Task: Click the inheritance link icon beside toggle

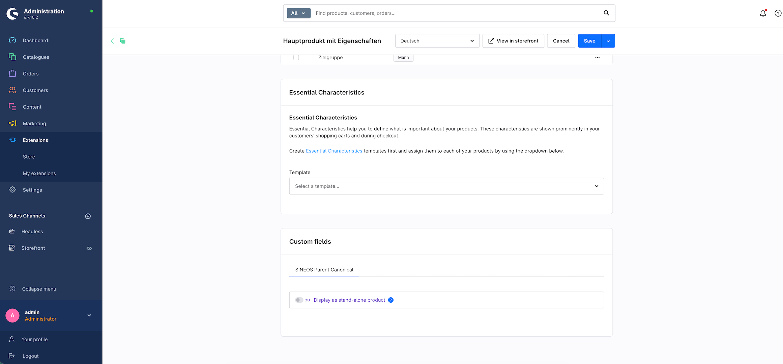Action: coord(307,300)
